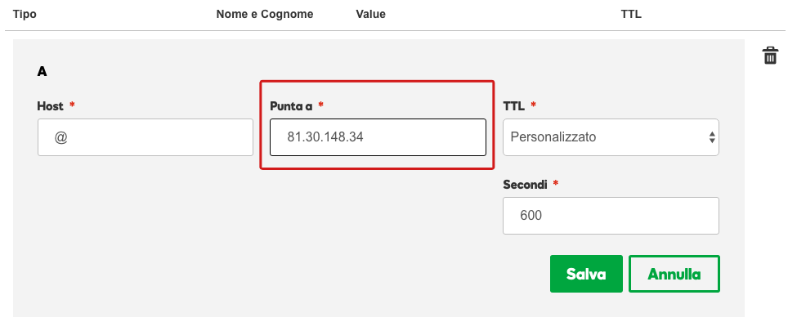Click the TTL label above the dropdown
Image resolution: width=788 pixels, height=331 pixels.
[513, 106]
